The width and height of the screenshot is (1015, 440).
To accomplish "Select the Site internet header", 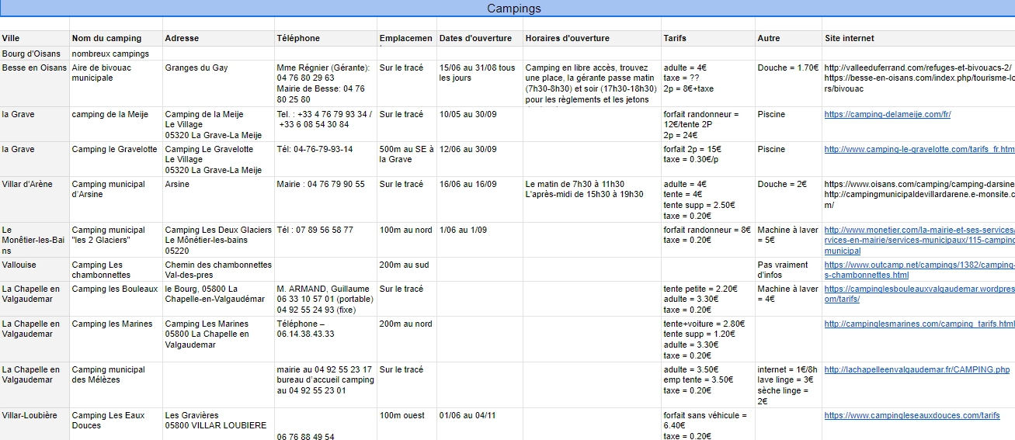I will coord(919,38).
